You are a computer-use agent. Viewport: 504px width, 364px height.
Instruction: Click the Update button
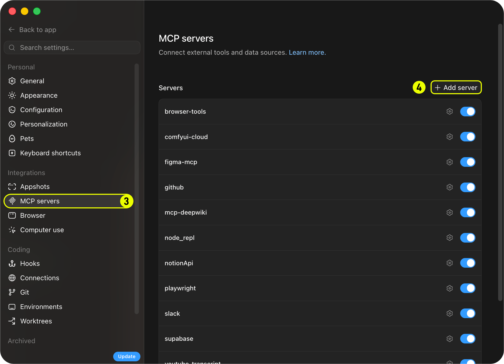tap(127, 356)
